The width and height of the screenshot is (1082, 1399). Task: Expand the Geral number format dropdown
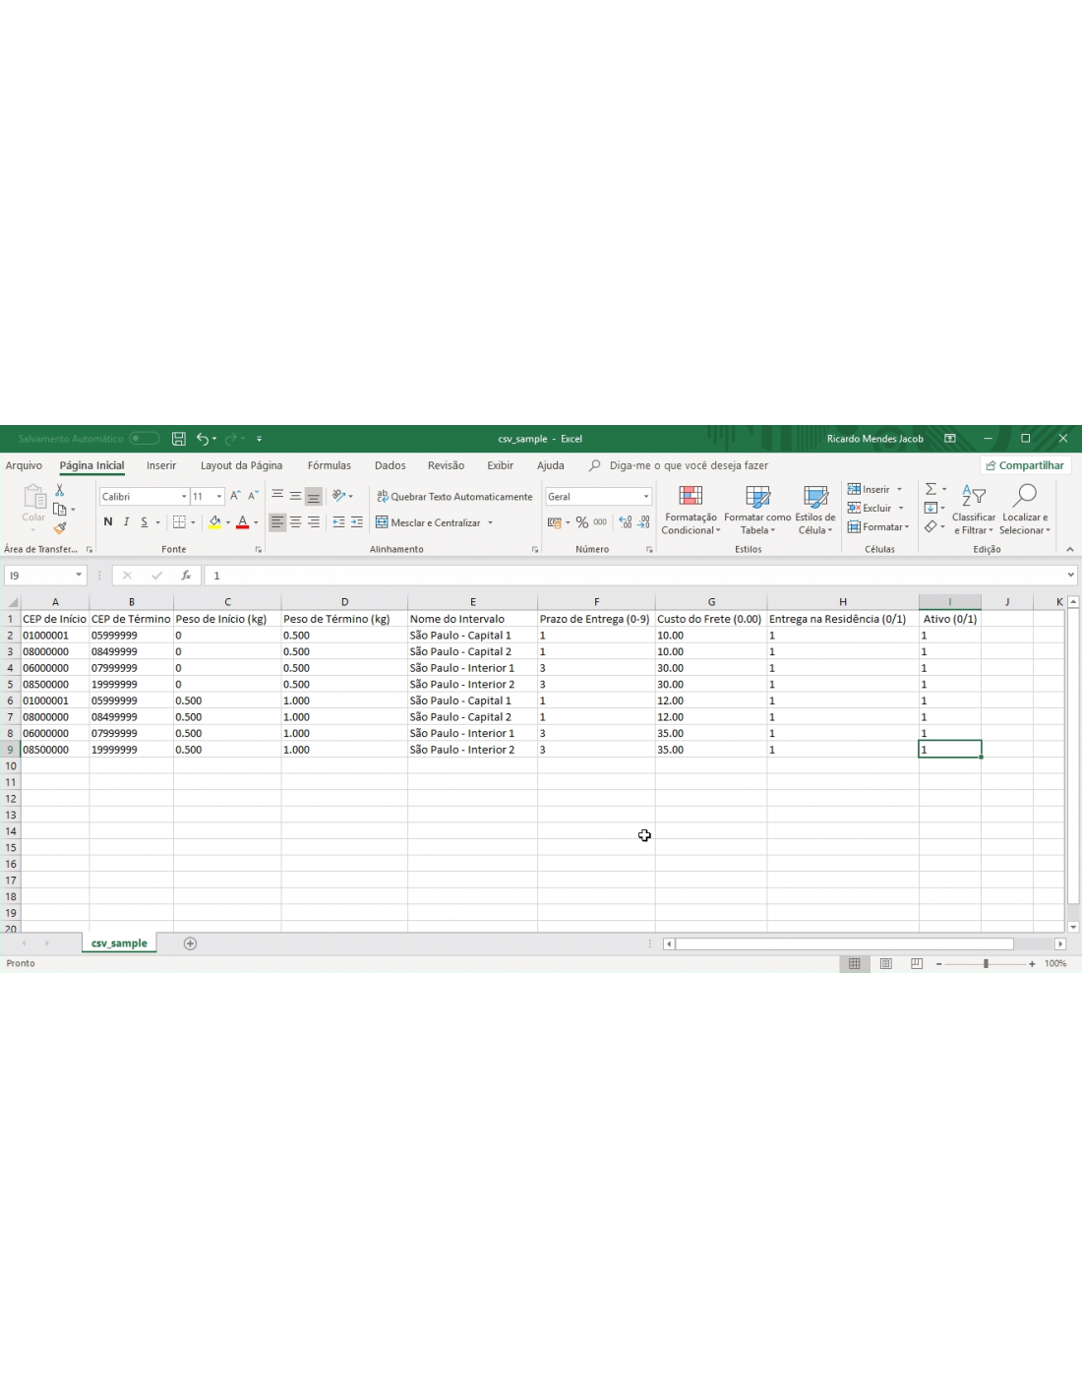click(646, 497)
